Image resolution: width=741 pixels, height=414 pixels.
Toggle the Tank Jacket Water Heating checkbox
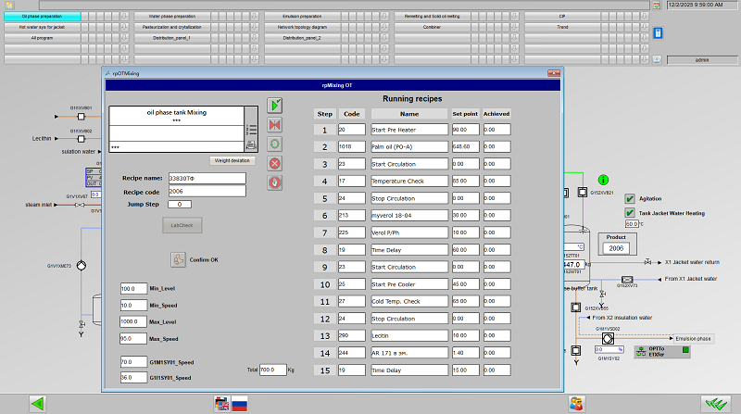(x=630, y=212)
